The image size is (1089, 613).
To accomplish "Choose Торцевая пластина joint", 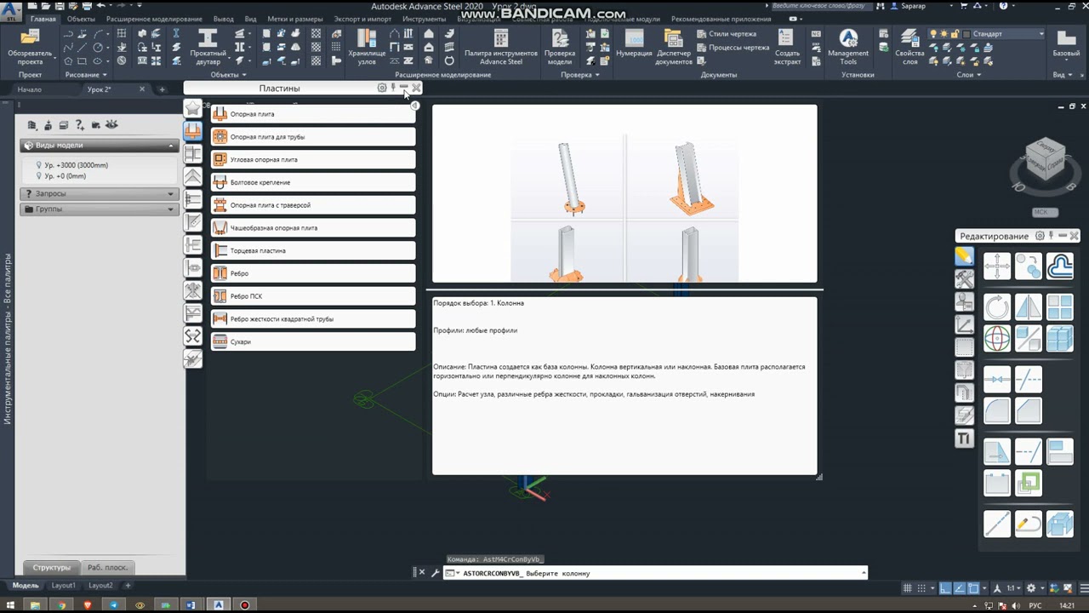I will 313,250.
